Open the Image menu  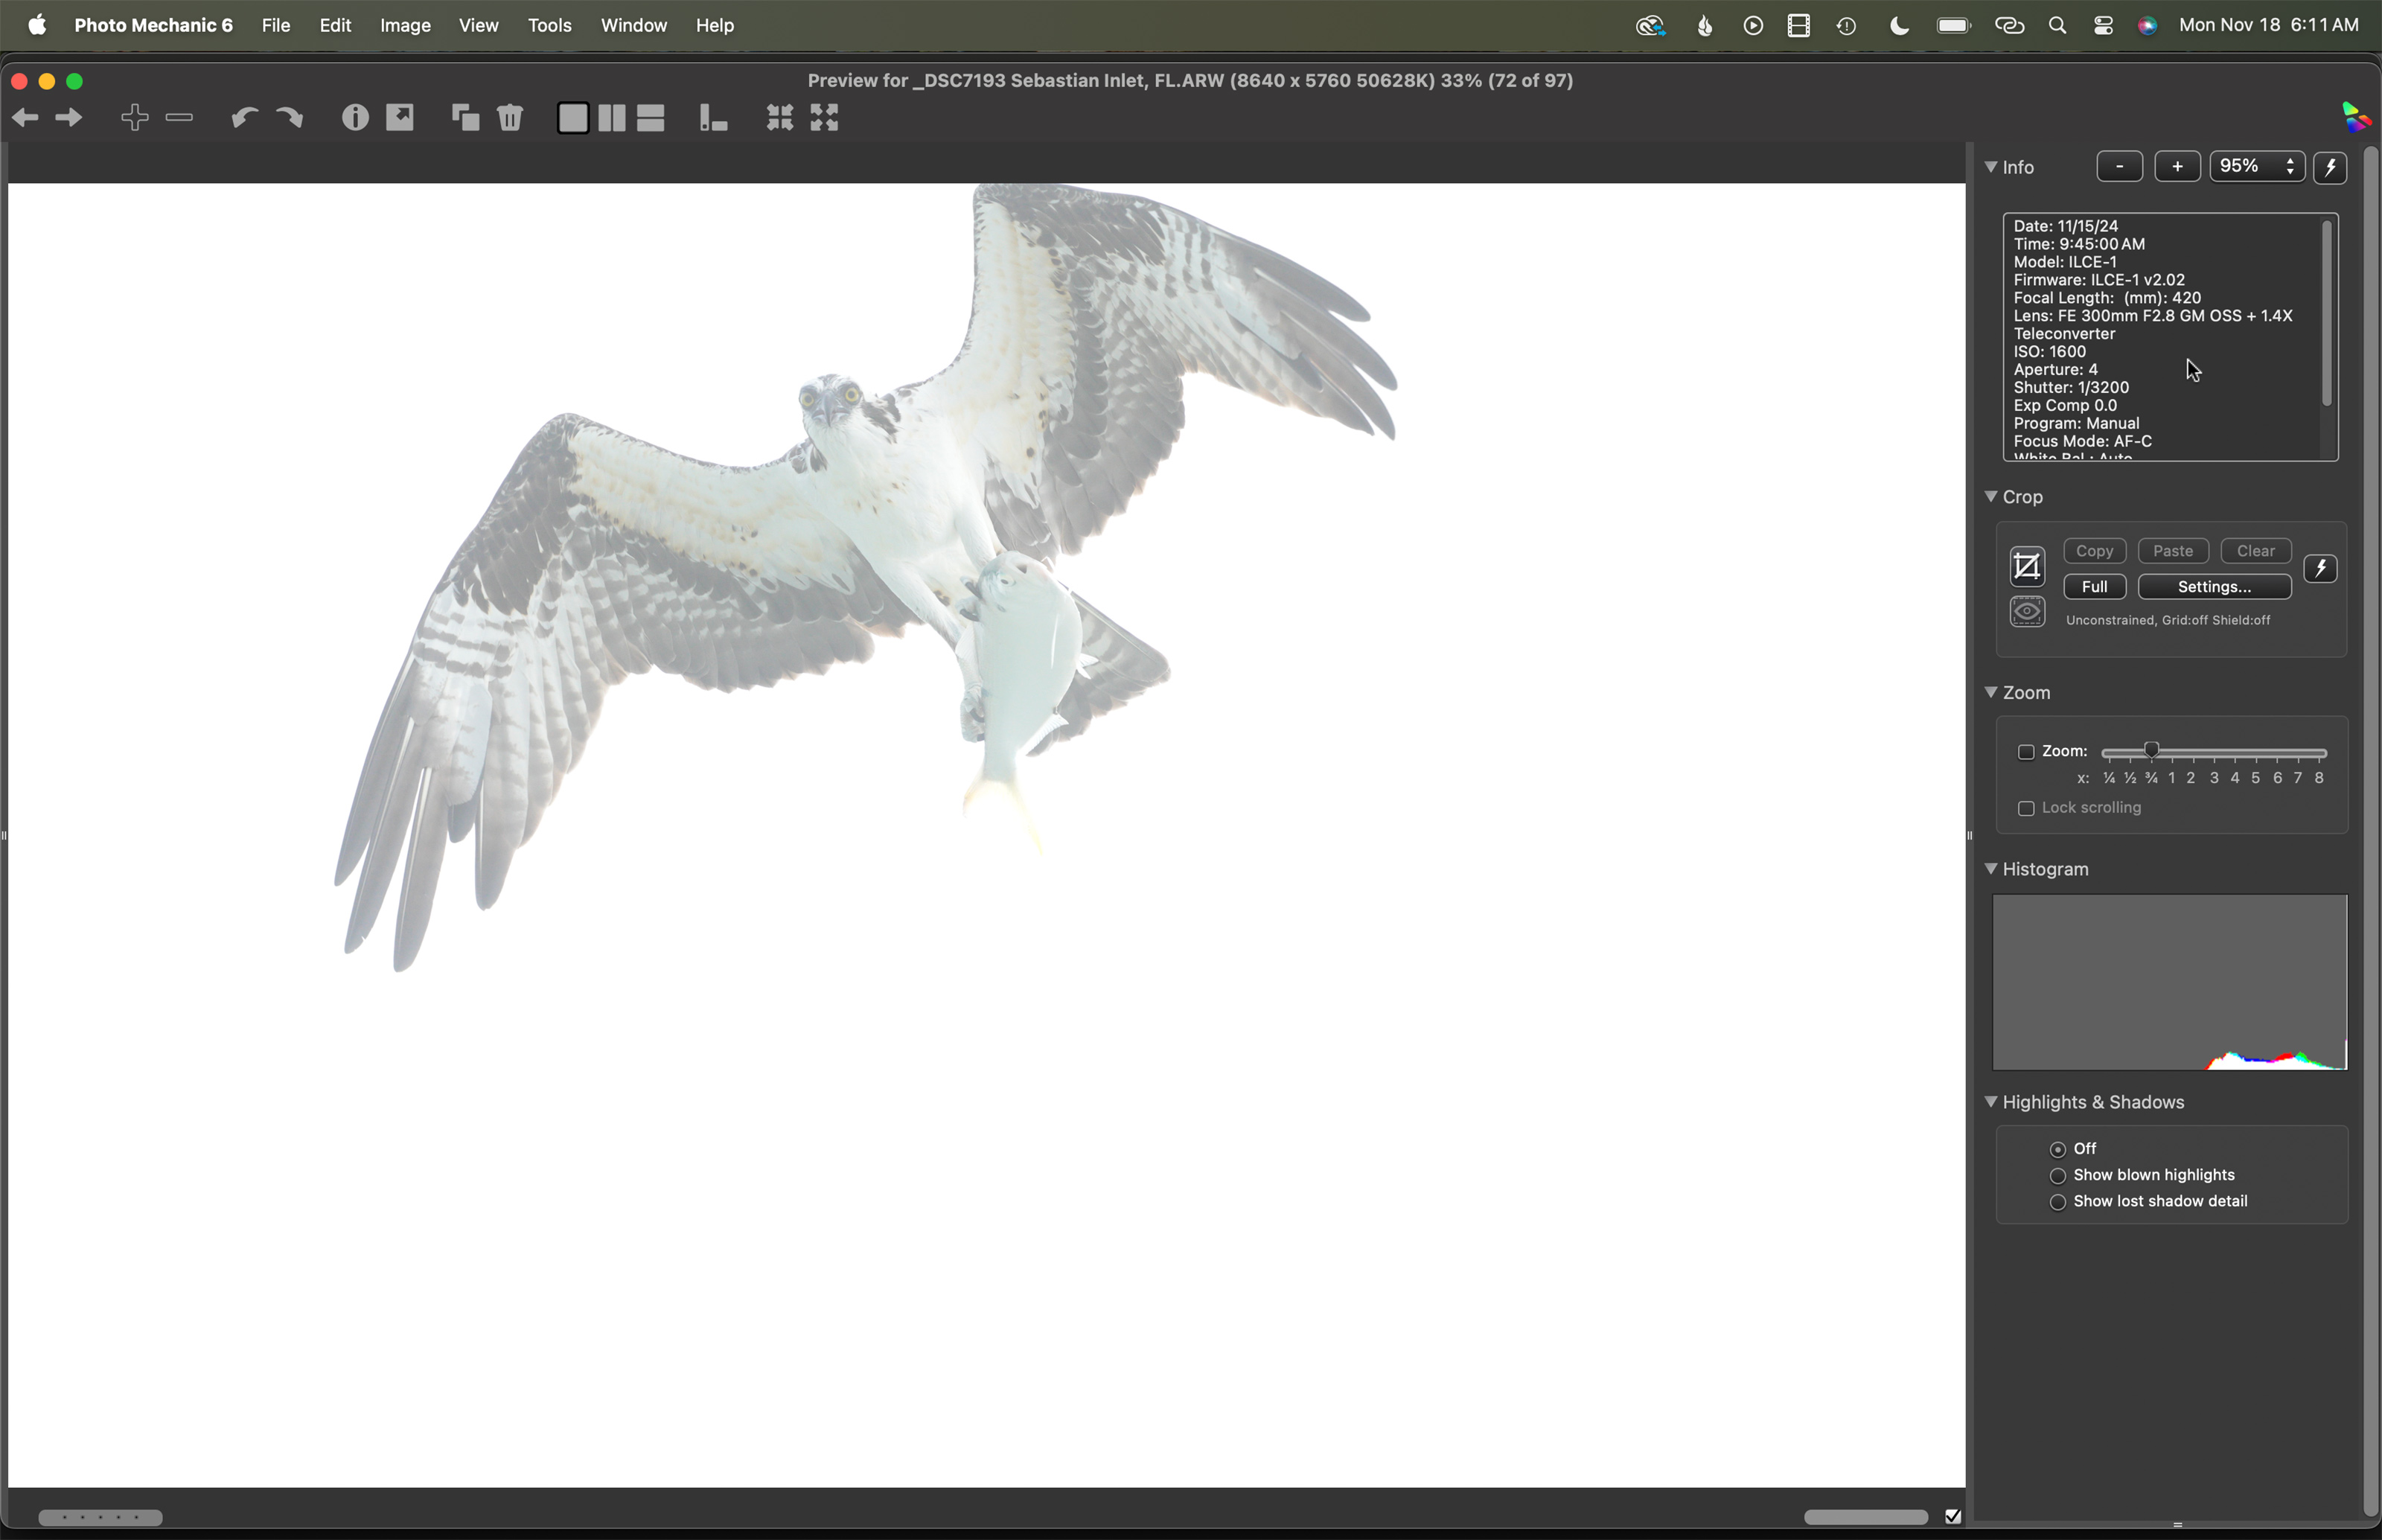coord(405,26)
